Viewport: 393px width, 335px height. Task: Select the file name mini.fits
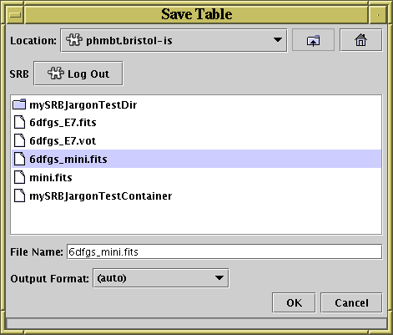coord(51,177)
